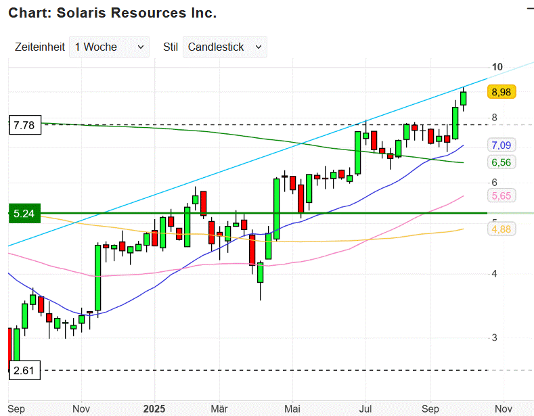Viewport: 534px width, 416px height.
Task: Select the blue 7,09 moving average label
Action: (x=501, y=145)
